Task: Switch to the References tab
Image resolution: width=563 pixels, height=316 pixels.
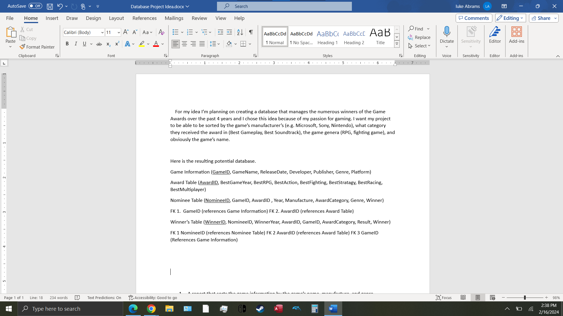Action: [x=144, y=18]
